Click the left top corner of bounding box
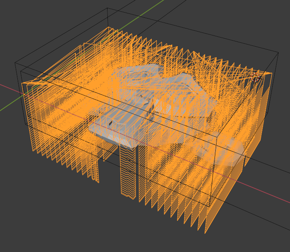This screenshot has width=290, height=252. pyautogui.click(x=16, y=62)
